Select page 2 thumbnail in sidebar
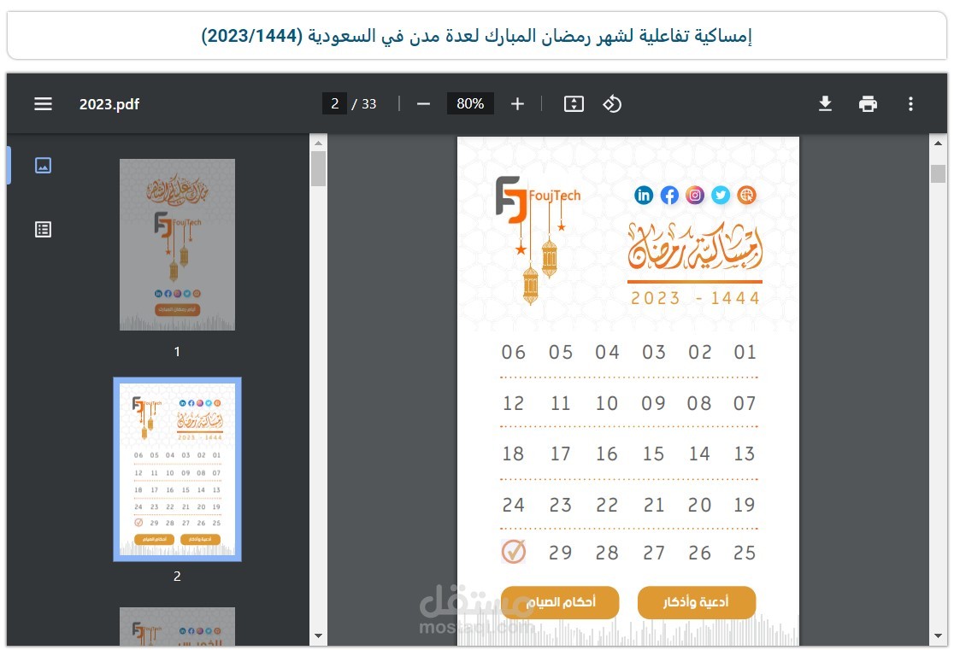954x650 pixels. point(177,469)
